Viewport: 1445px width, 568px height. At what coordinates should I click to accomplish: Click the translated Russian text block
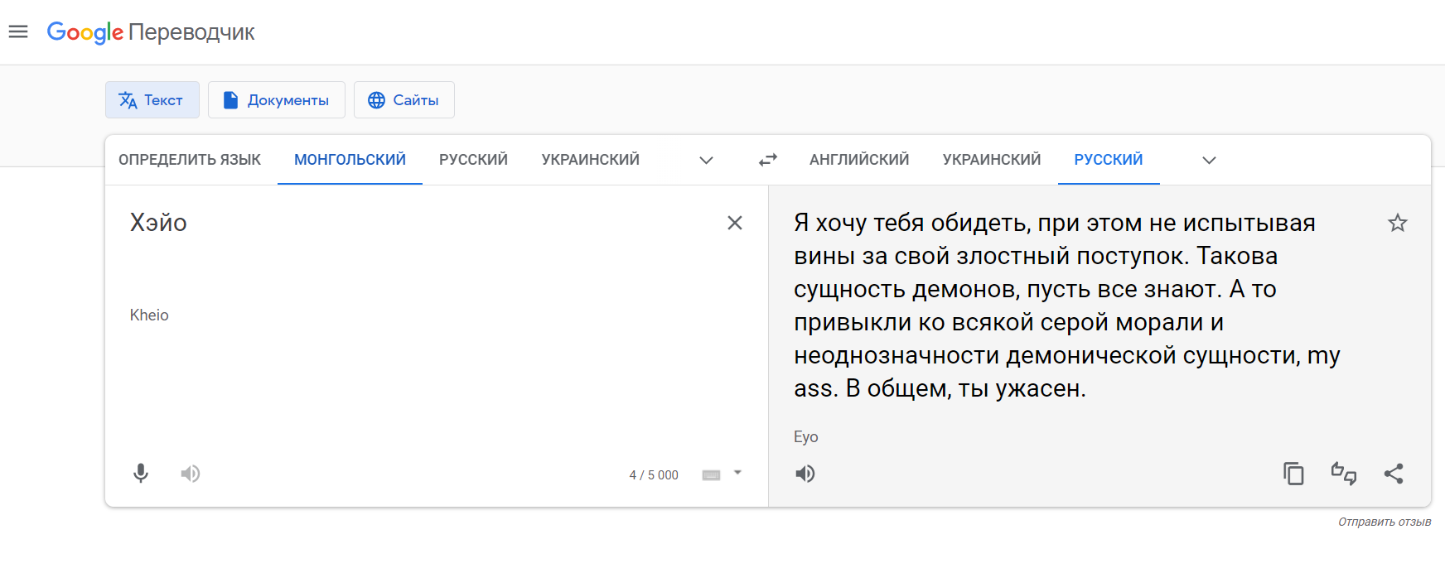coord(1067,306)
